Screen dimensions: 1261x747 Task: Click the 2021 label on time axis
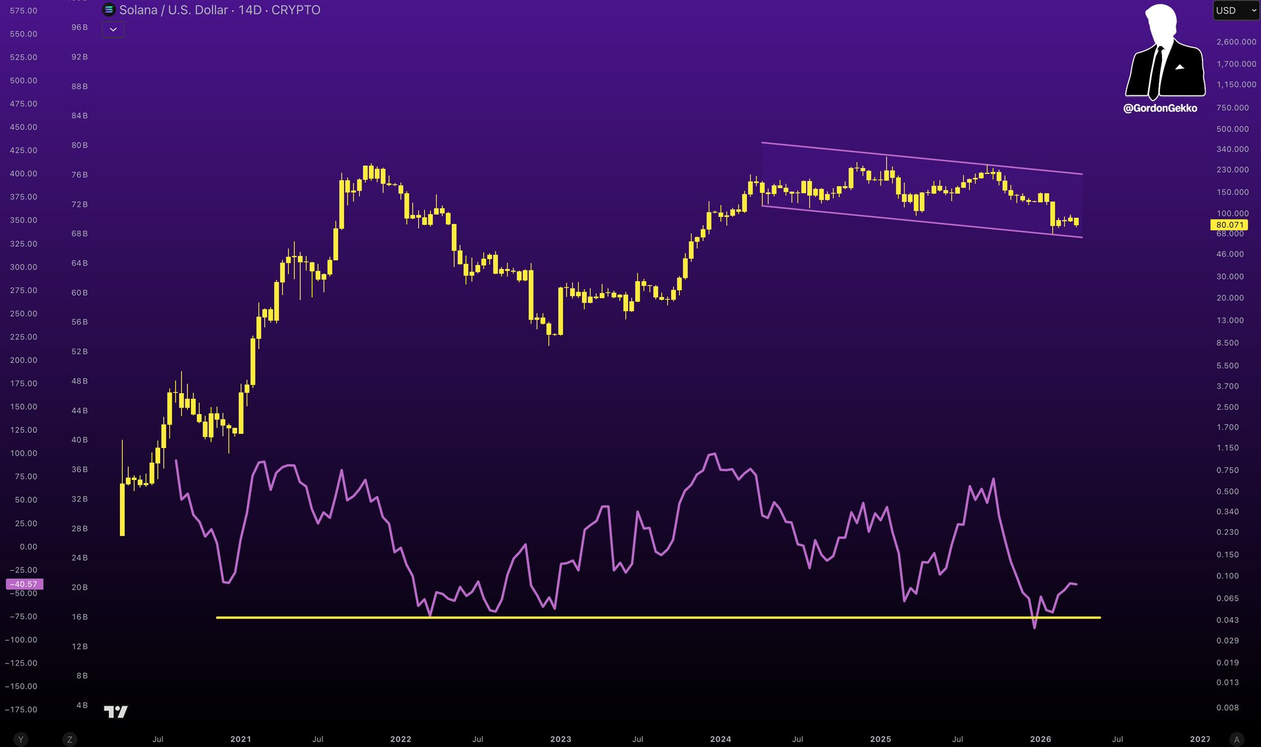click(x=241, y=739)
